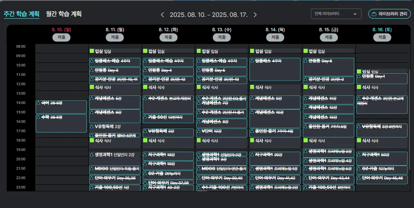Open 강기분 인강 3단원 12 task
Screen dimensions: 414x208
pyautogui.click(x=168, y=80)
